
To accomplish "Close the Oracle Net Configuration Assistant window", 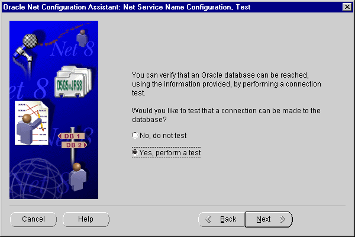I will pos(347,7).
